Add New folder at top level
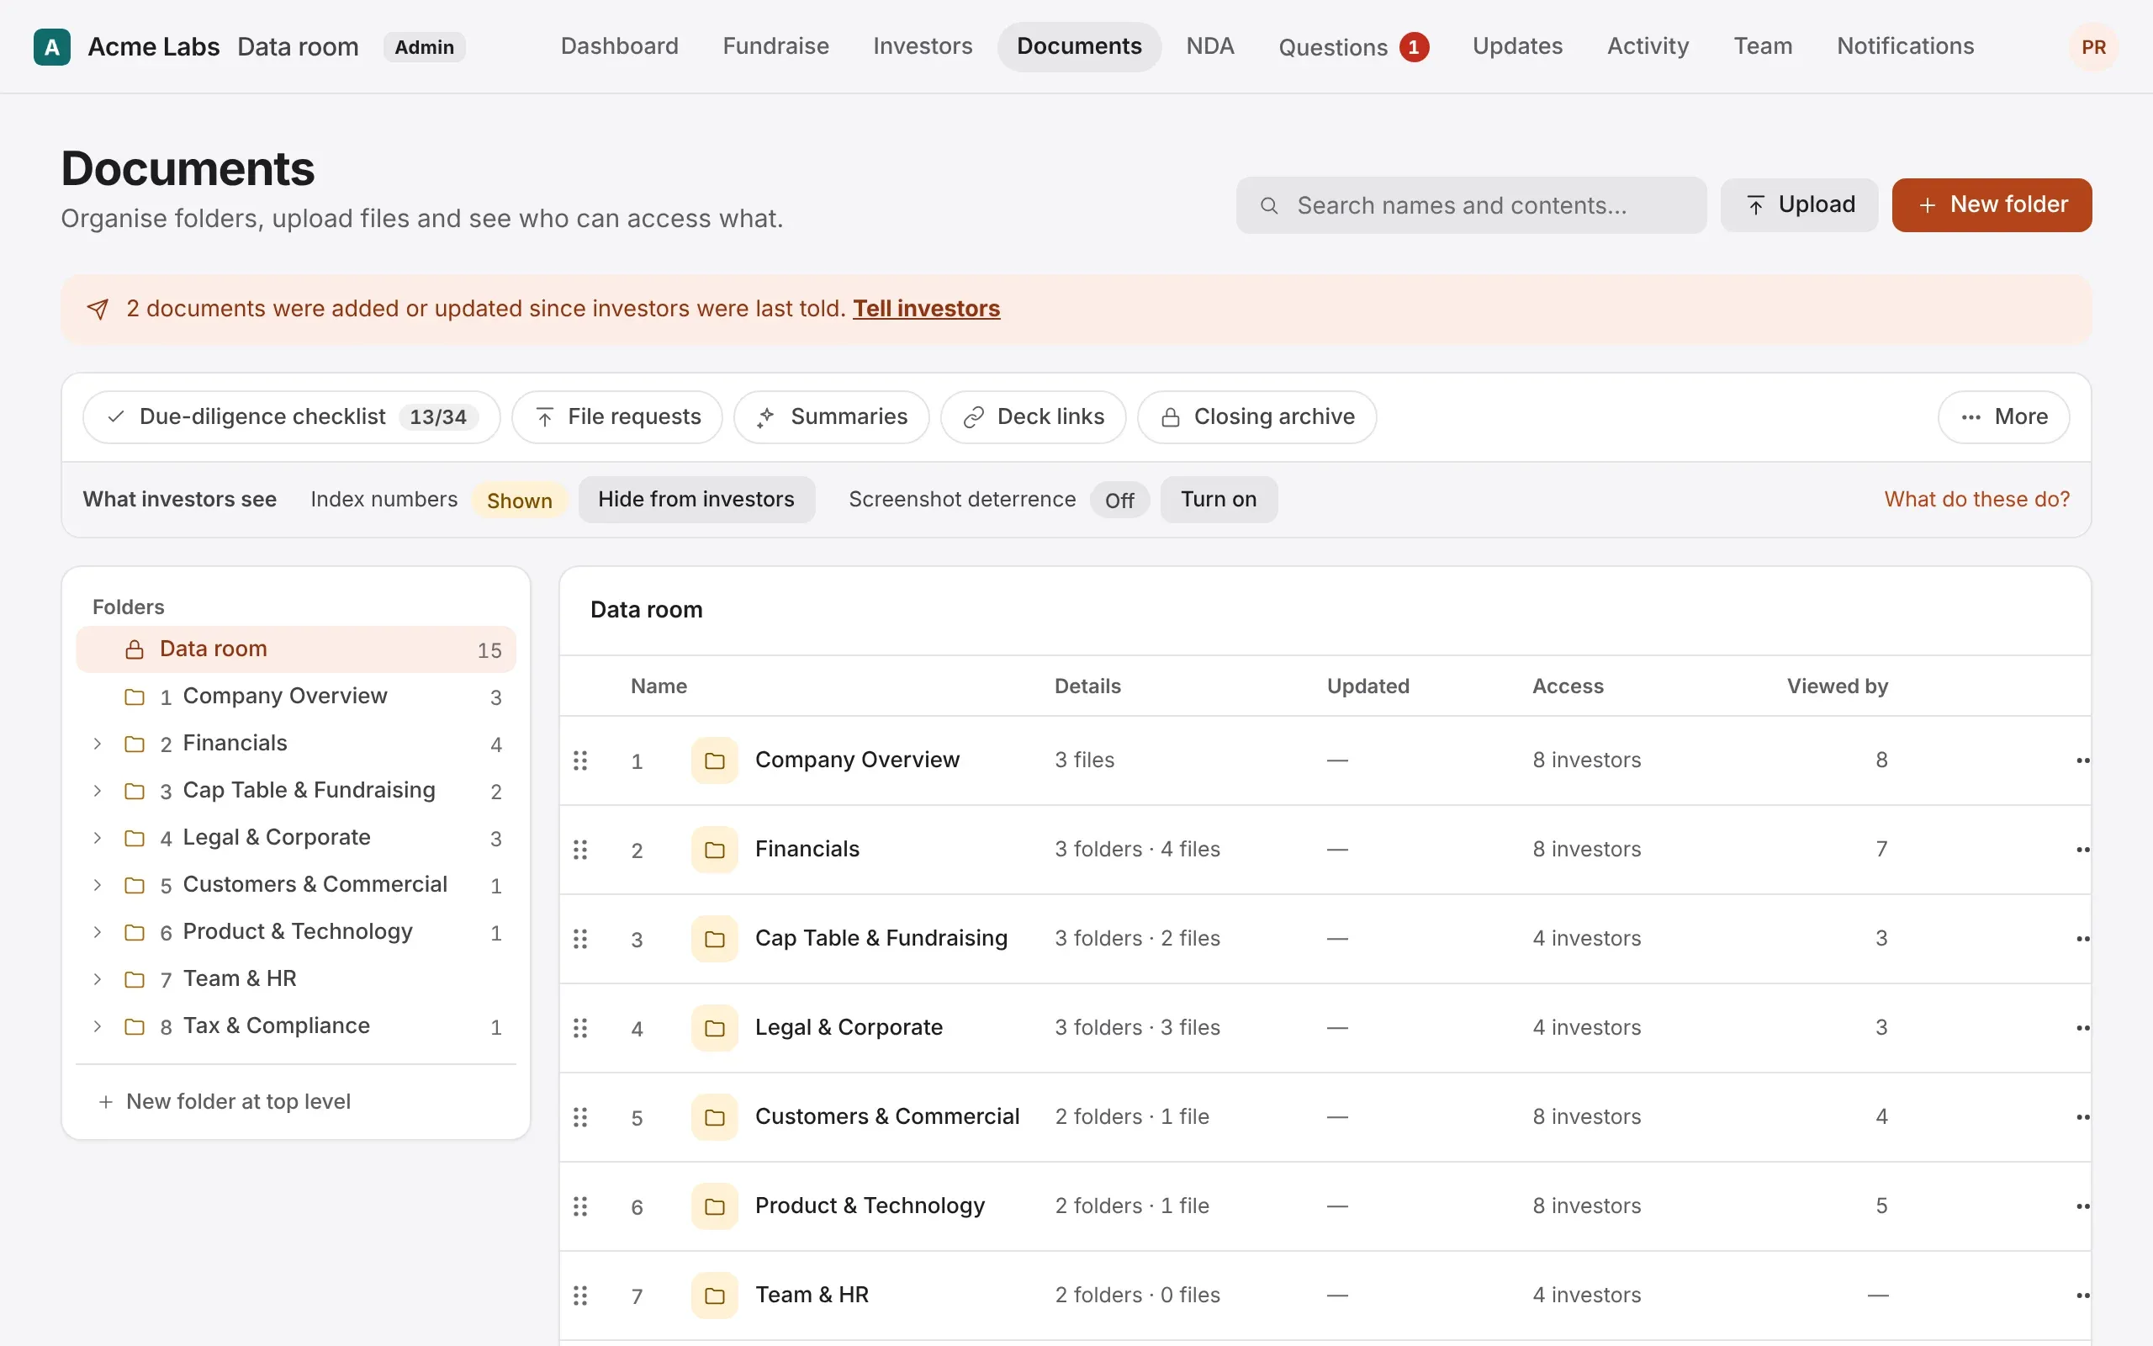The image size is (2153, 1346). (x=225, y=1101)
